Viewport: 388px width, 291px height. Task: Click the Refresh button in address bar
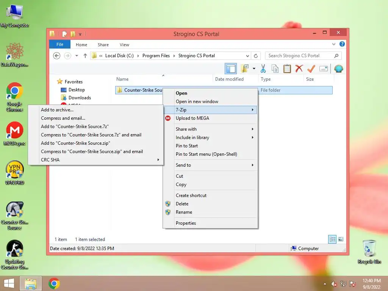(x=256, y=56)
